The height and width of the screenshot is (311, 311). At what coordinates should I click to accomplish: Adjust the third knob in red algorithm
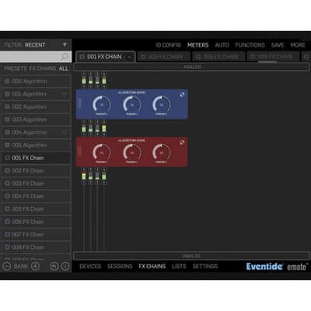pos(162,153)
